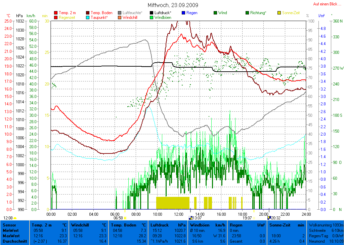Screen dimensions: 344x245
Task: Click the sunset icon beside 19:07
Action: [254, 218]
